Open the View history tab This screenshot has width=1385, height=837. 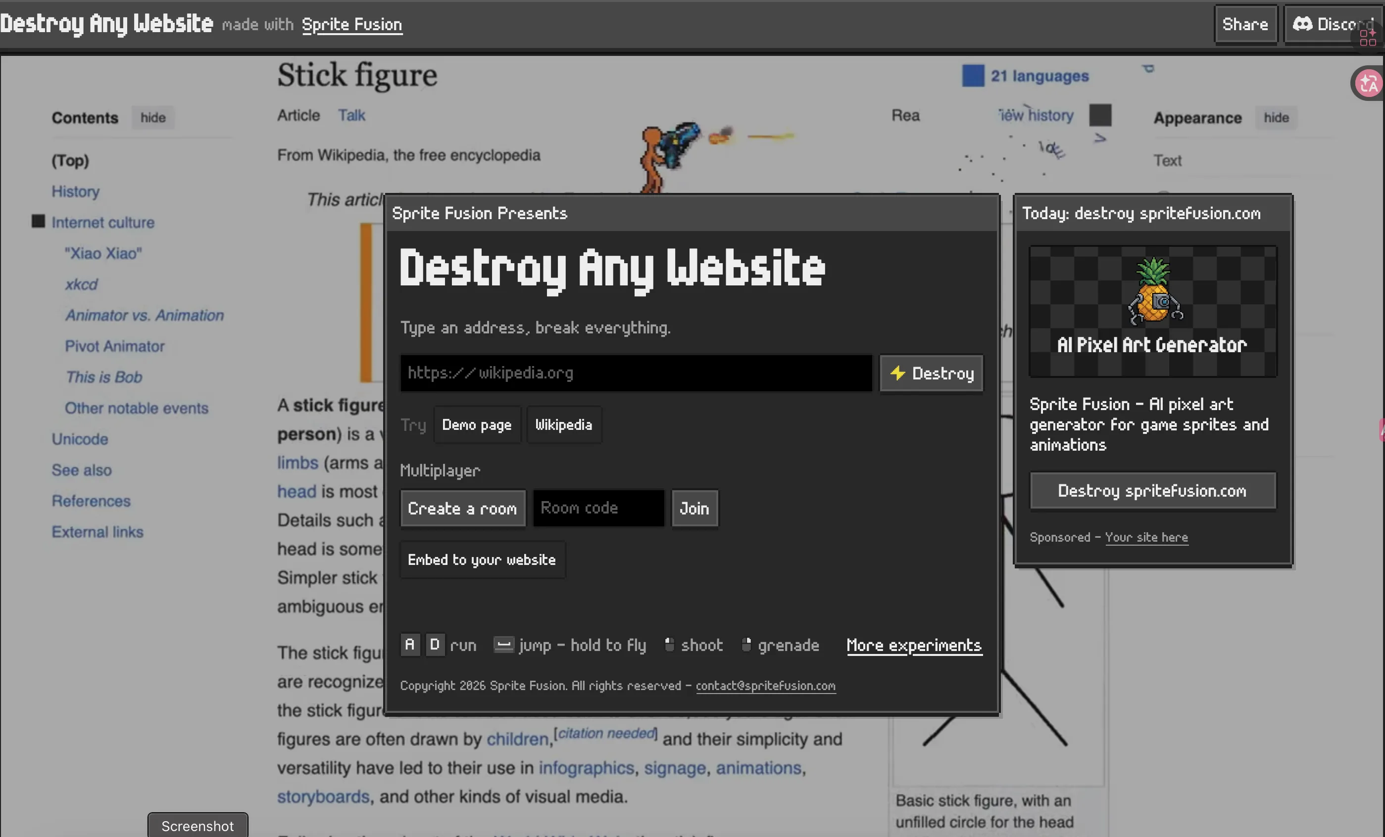[1036, 115]
